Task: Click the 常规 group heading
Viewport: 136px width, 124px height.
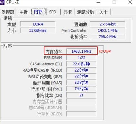Action: point(8,18)
